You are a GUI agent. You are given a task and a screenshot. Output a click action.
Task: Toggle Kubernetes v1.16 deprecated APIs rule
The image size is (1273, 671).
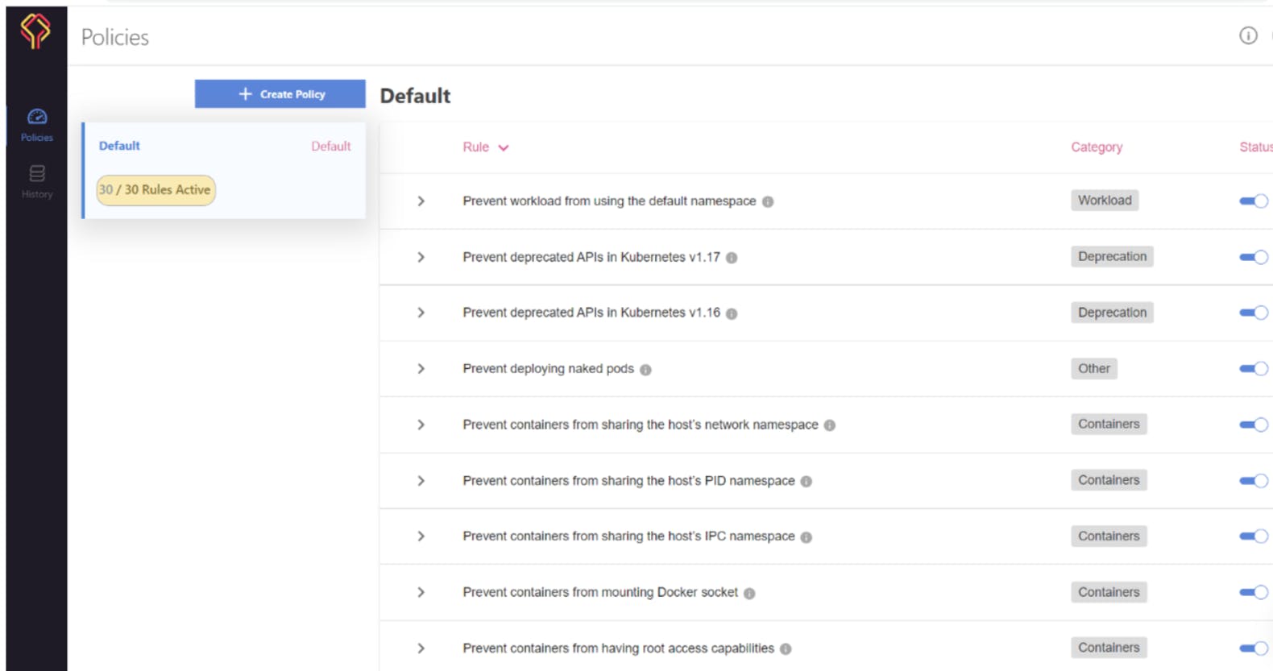(1254, 313)
